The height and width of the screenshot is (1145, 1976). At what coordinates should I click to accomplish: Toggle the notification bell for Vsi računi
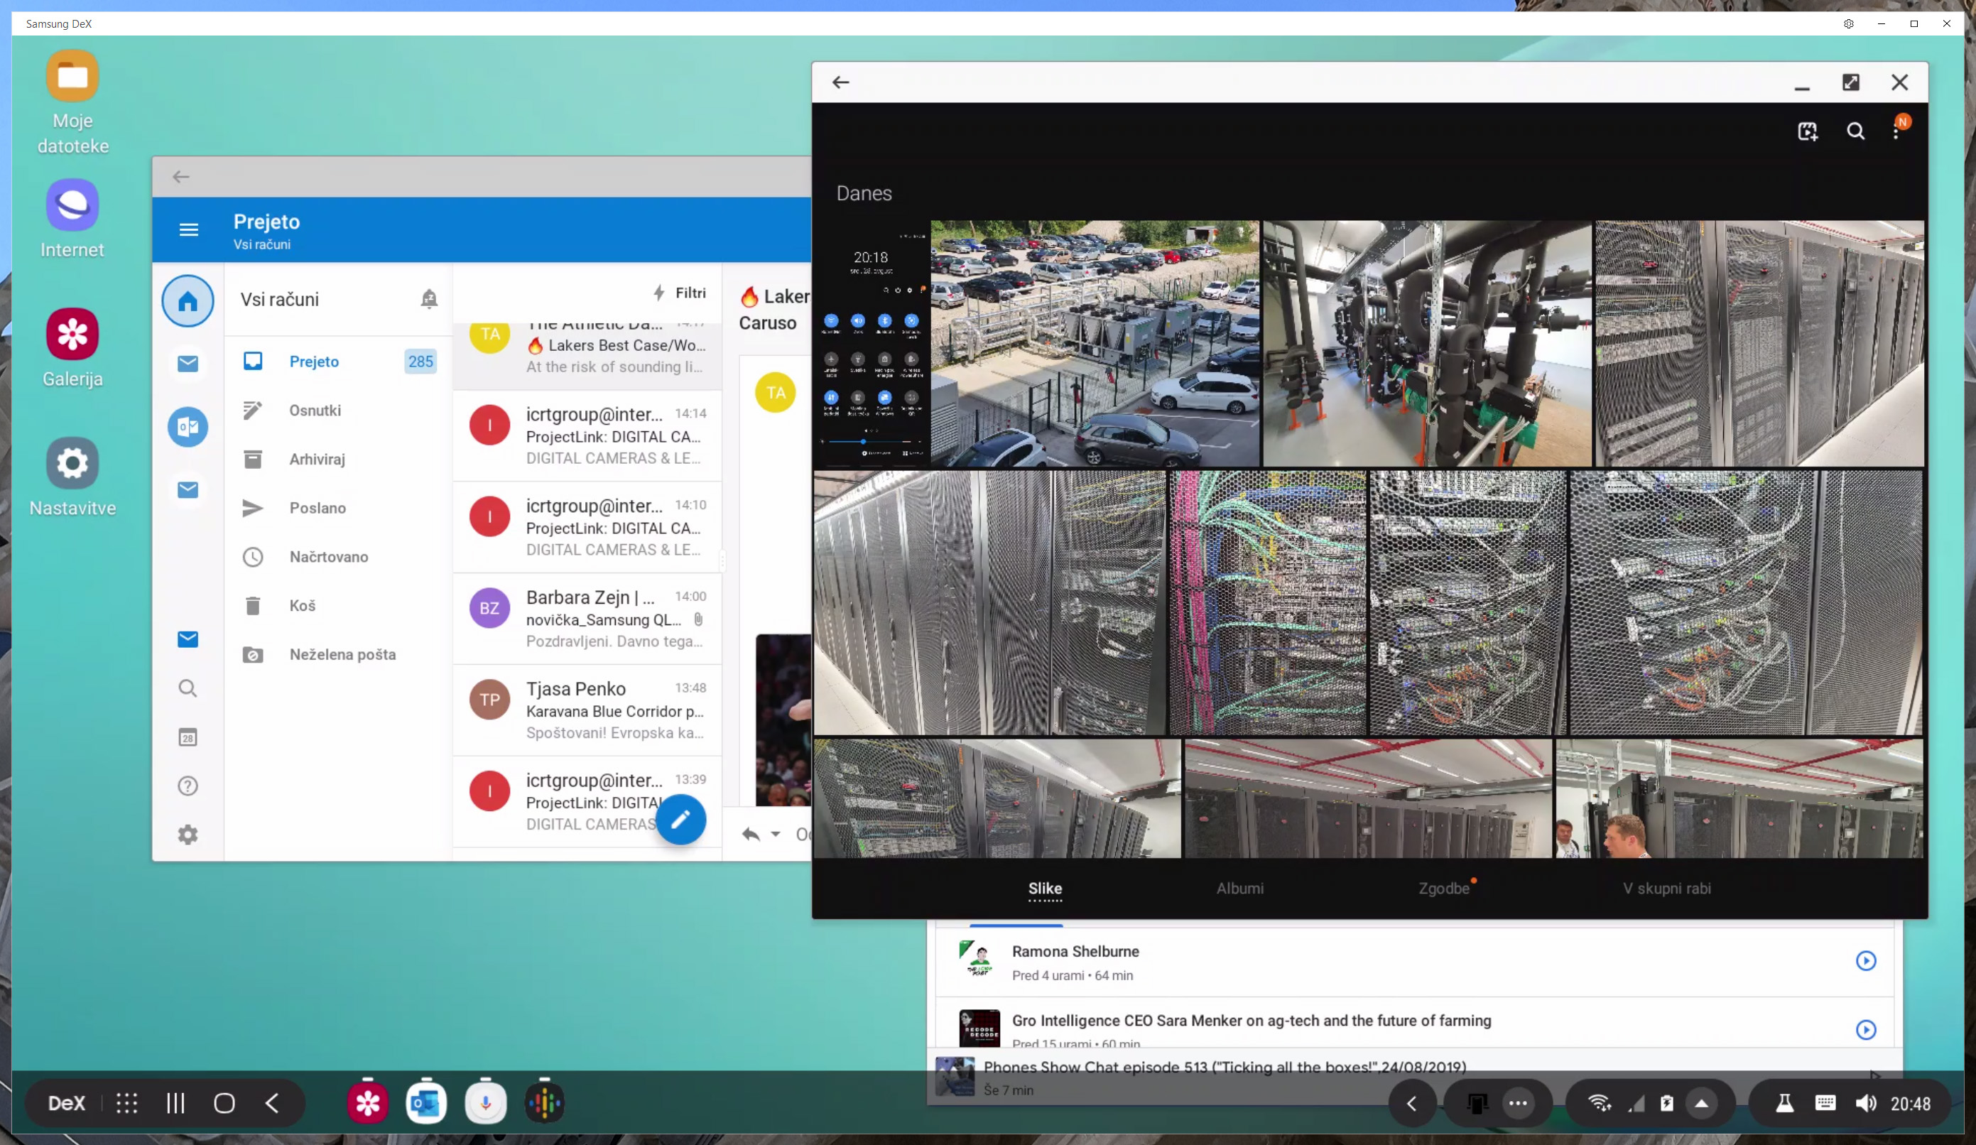point(429,299)
